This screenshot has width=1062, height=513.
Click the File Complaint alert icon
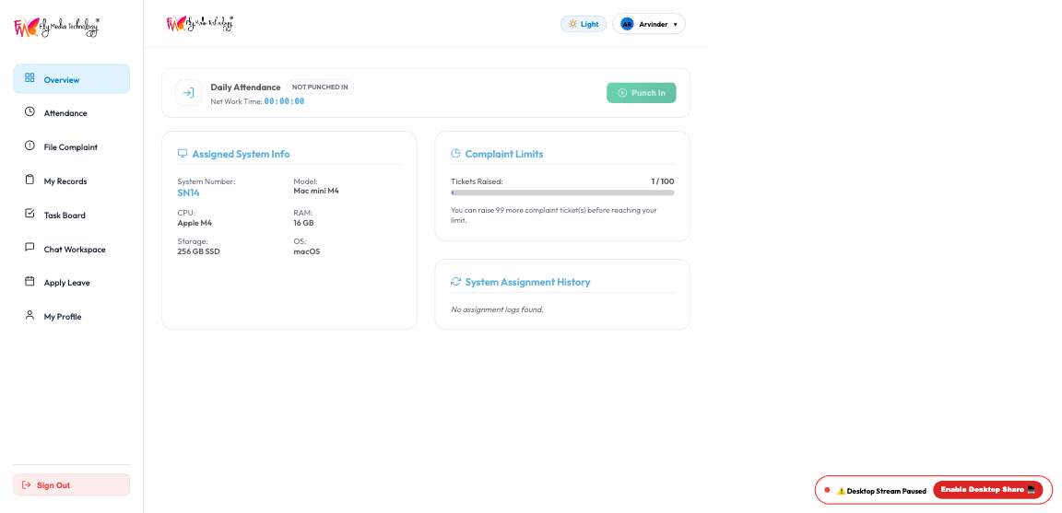(29, 146)
